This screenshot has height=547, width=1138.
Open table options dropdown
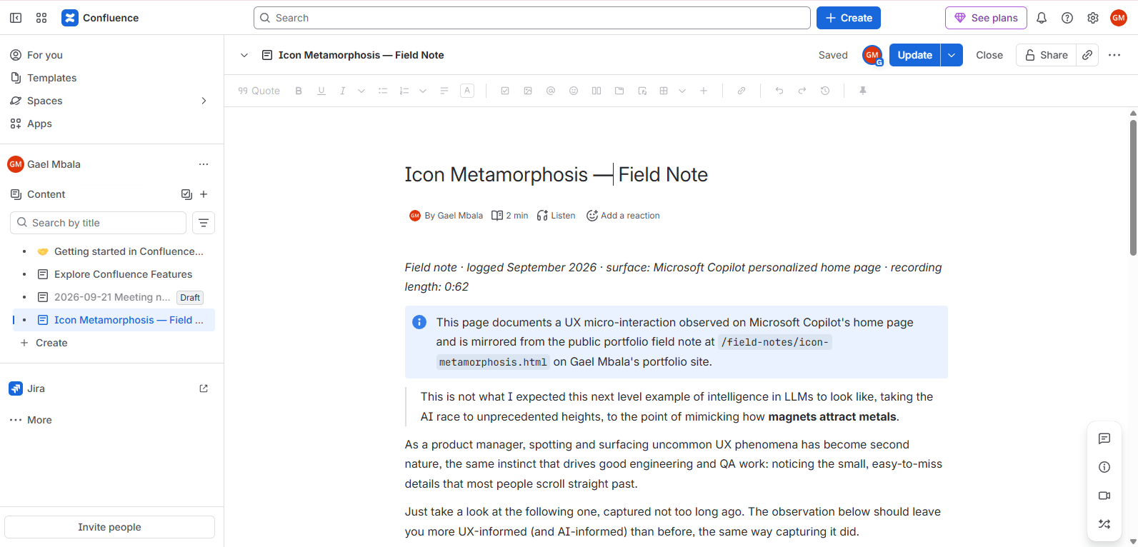tap(682, 91)
